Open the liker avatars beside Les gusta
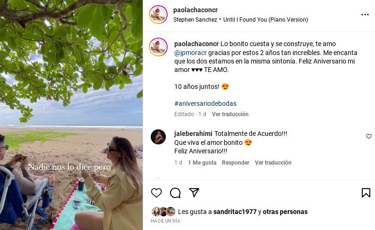375x230 pixels. (x=163, y=212)
